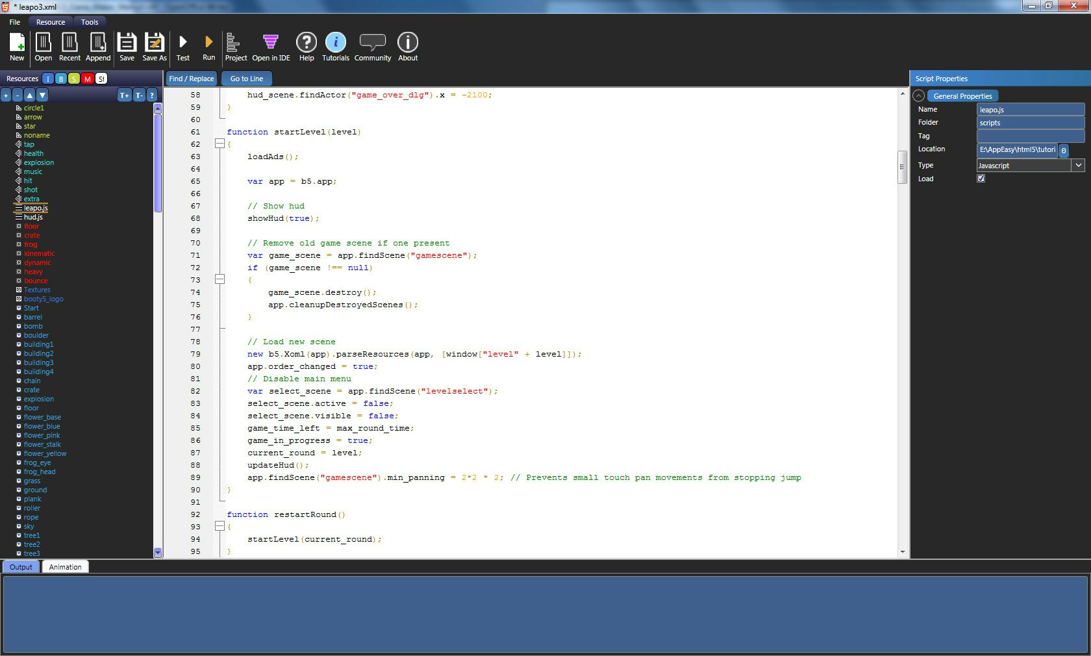Collapse the General Properties section
1091x656 pixels.
point(919,95)
